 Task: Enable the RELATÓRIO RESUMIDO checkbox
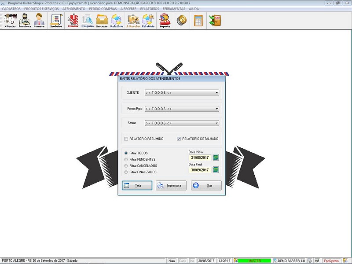coord(126,139)
